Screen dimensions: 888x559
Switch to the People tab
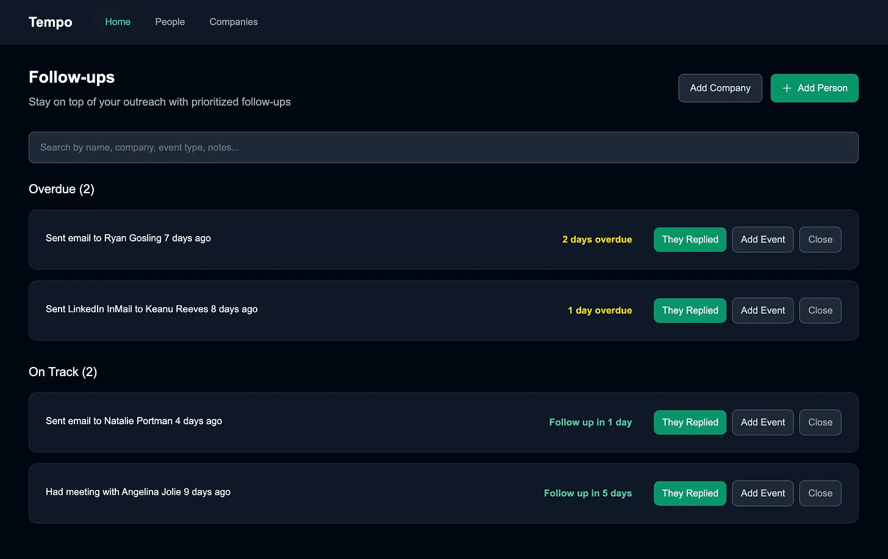tap(170, 22)
